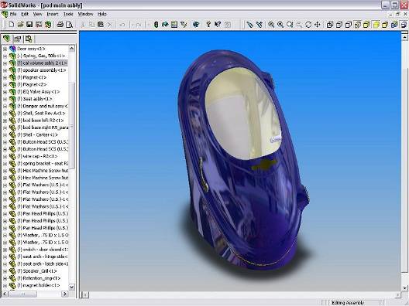Select the Pan view tool
Image resolution: width=409 pixels, height=306 pixels.
[x=318, y=25]
